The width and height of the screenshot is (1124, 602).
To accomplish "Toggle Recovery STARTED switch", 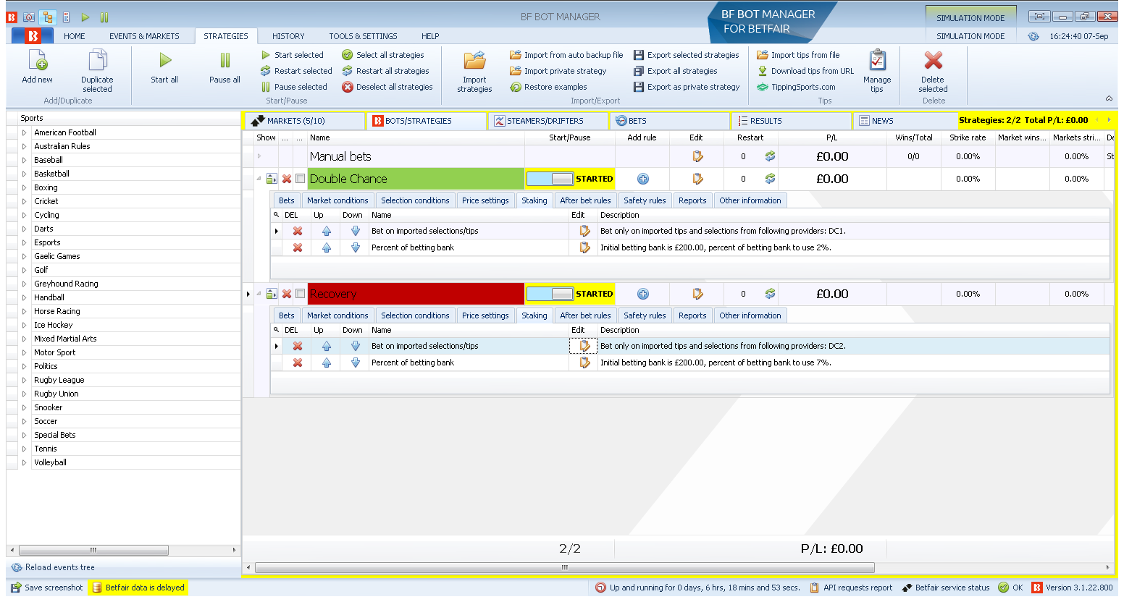I will (x=550, y=294).
